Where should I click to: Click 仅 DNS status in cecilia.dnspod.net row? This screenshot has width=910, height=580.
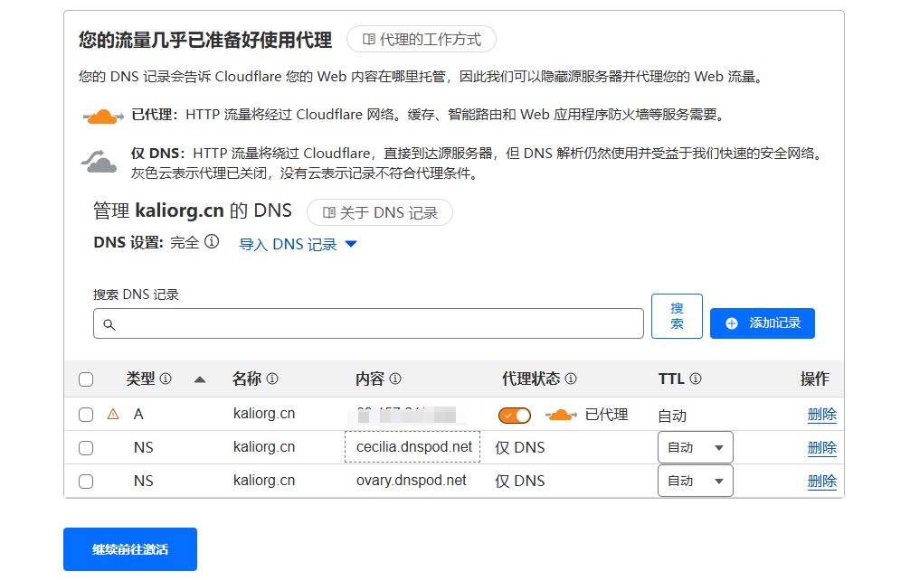tap(520, 448)
